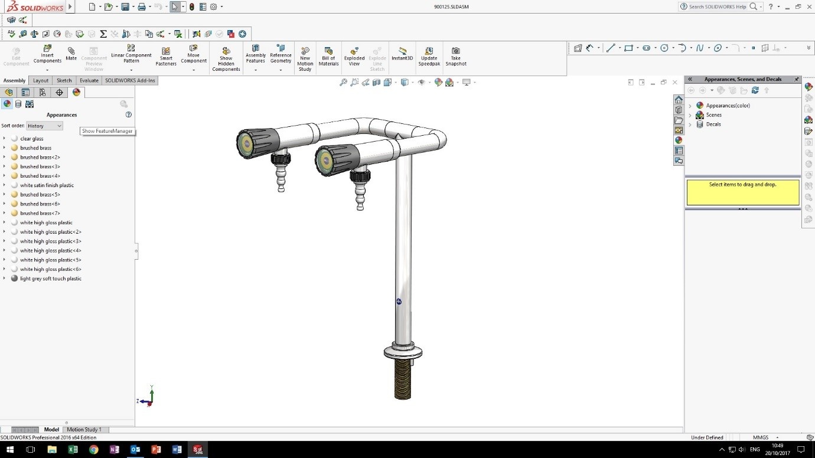Expand the Decals folder
Viewport: 815px width, 458px height.
pos(690,125)
